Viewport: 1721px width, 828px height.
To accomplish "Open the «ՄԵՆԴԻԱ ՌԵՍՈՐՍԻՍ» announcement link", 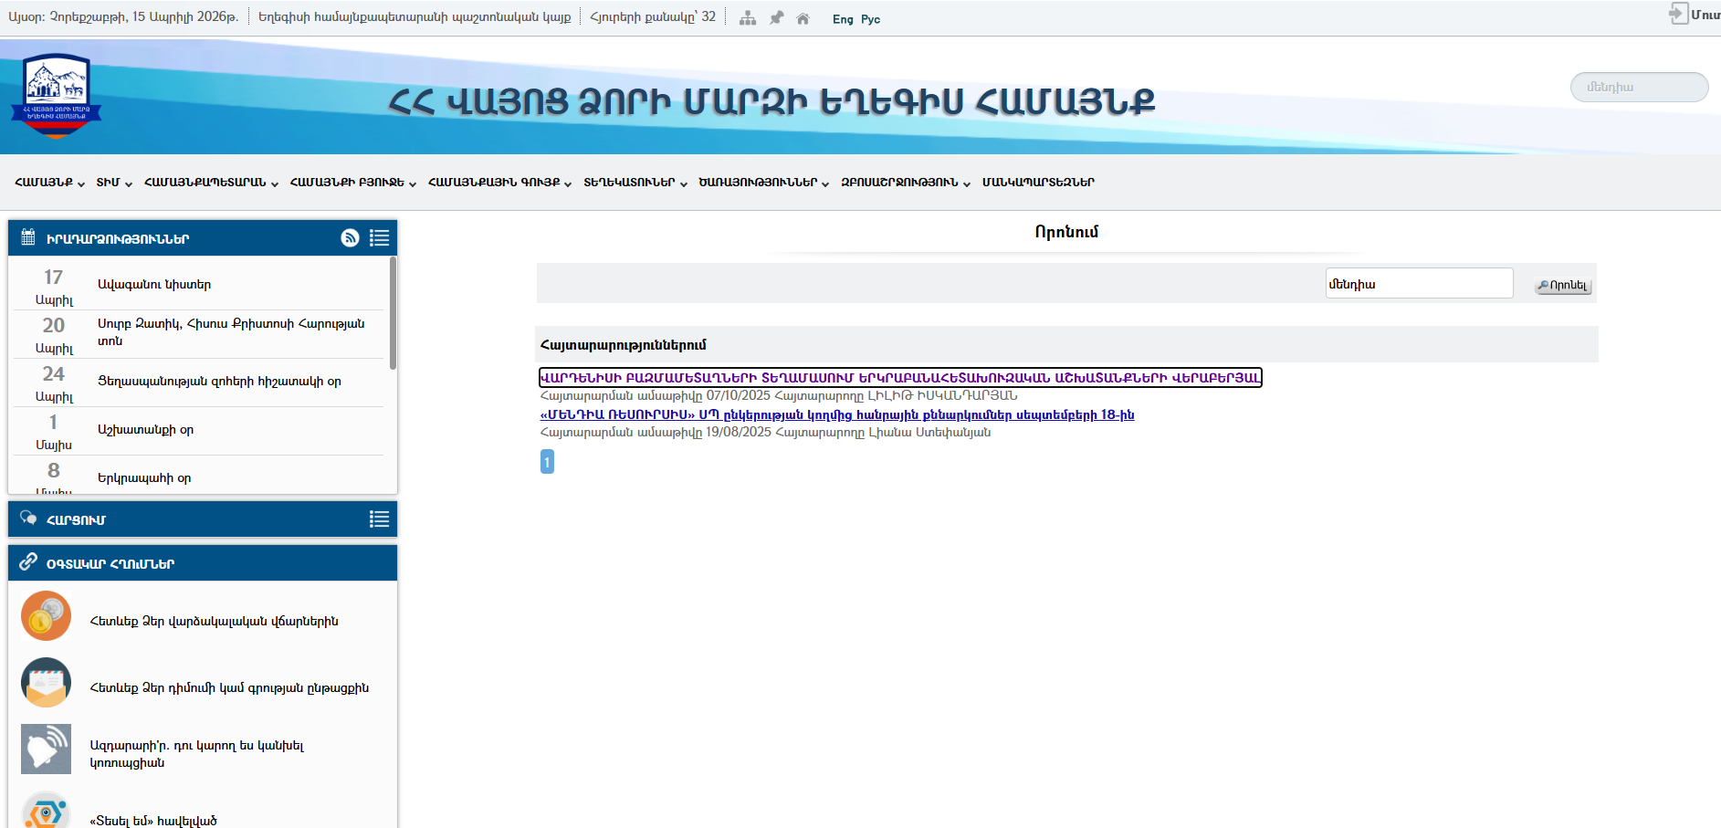I will (836, 414).
